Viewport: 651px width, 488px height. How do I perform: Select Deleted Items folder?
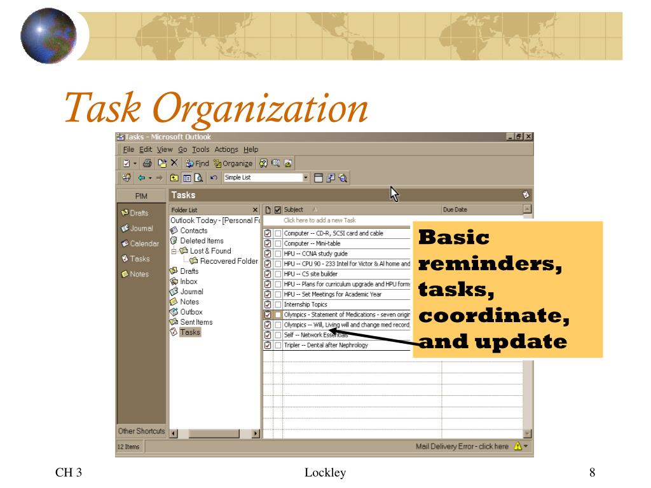coord(197,241)
